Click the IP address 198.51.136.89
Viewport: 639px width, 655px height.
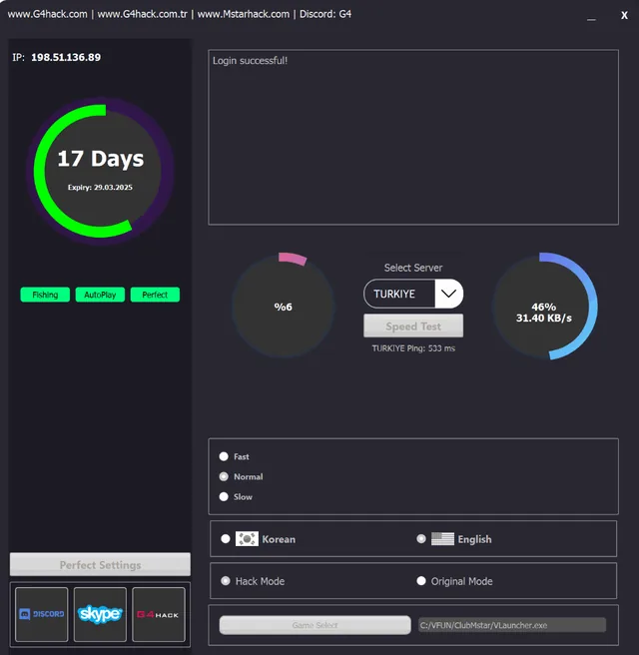(66, 57)
